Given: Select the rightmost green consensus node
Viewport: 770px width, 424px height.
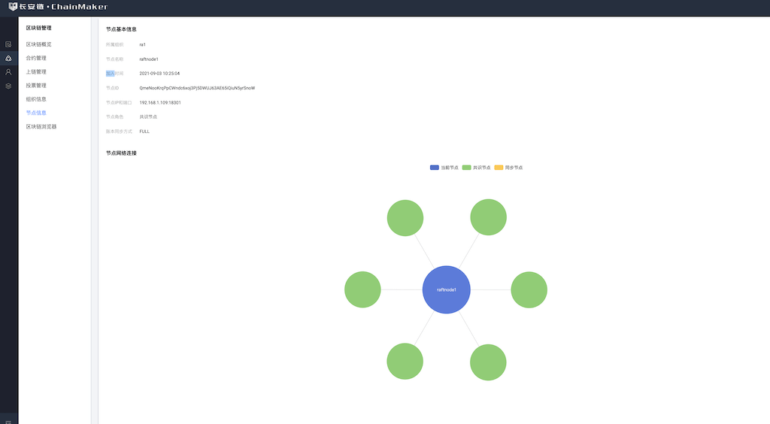Looking at the screenshot, I should [529, 289].
